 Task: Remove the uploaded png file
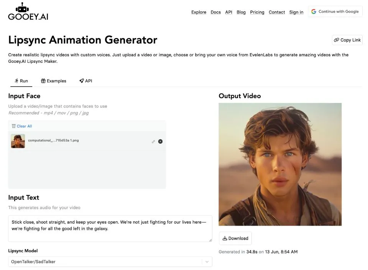pyautogui.click(x=160, y=141)
